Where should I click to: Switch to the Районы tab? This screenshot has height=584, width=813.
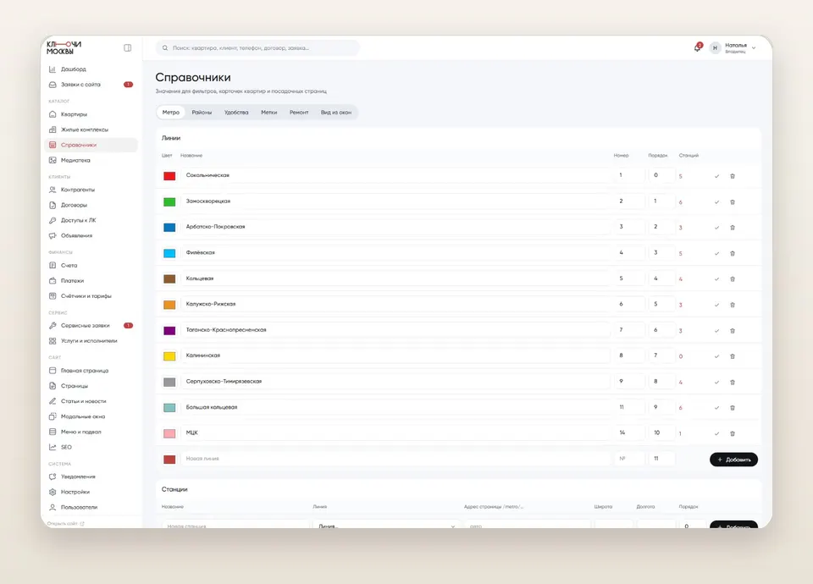[x=202, y=113]
